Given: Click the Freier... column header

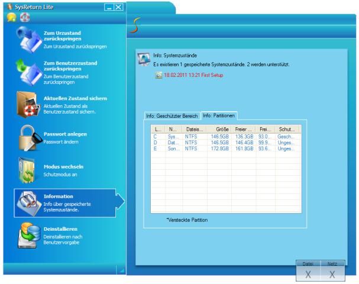Looking at the screenshot, I should click(244, 129).
